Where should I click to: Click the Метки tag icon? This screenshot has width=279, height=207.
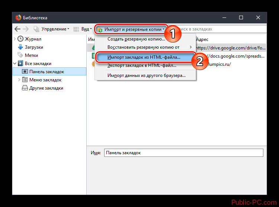click(20, 55)
